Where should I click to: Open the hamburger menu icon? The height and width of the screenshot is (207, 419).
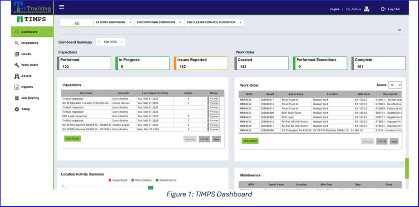pyautogui.click(x=61, y=7)
